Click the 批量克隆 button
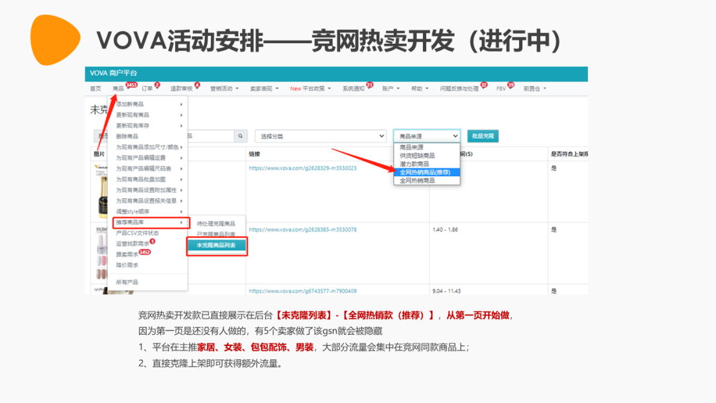The image size is (716, 403). point(483,136)
